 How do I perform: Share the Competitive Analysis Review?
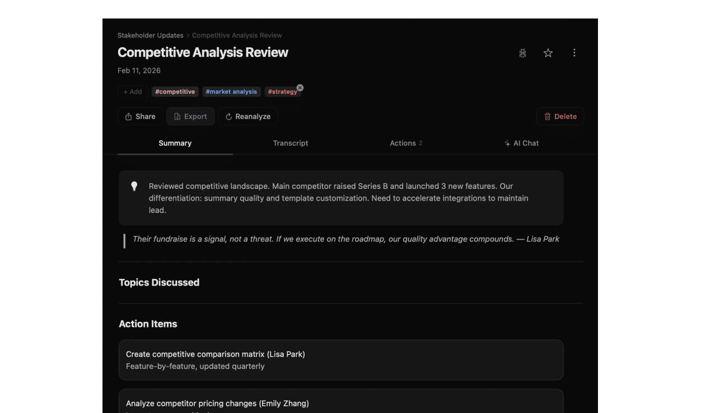140,116
